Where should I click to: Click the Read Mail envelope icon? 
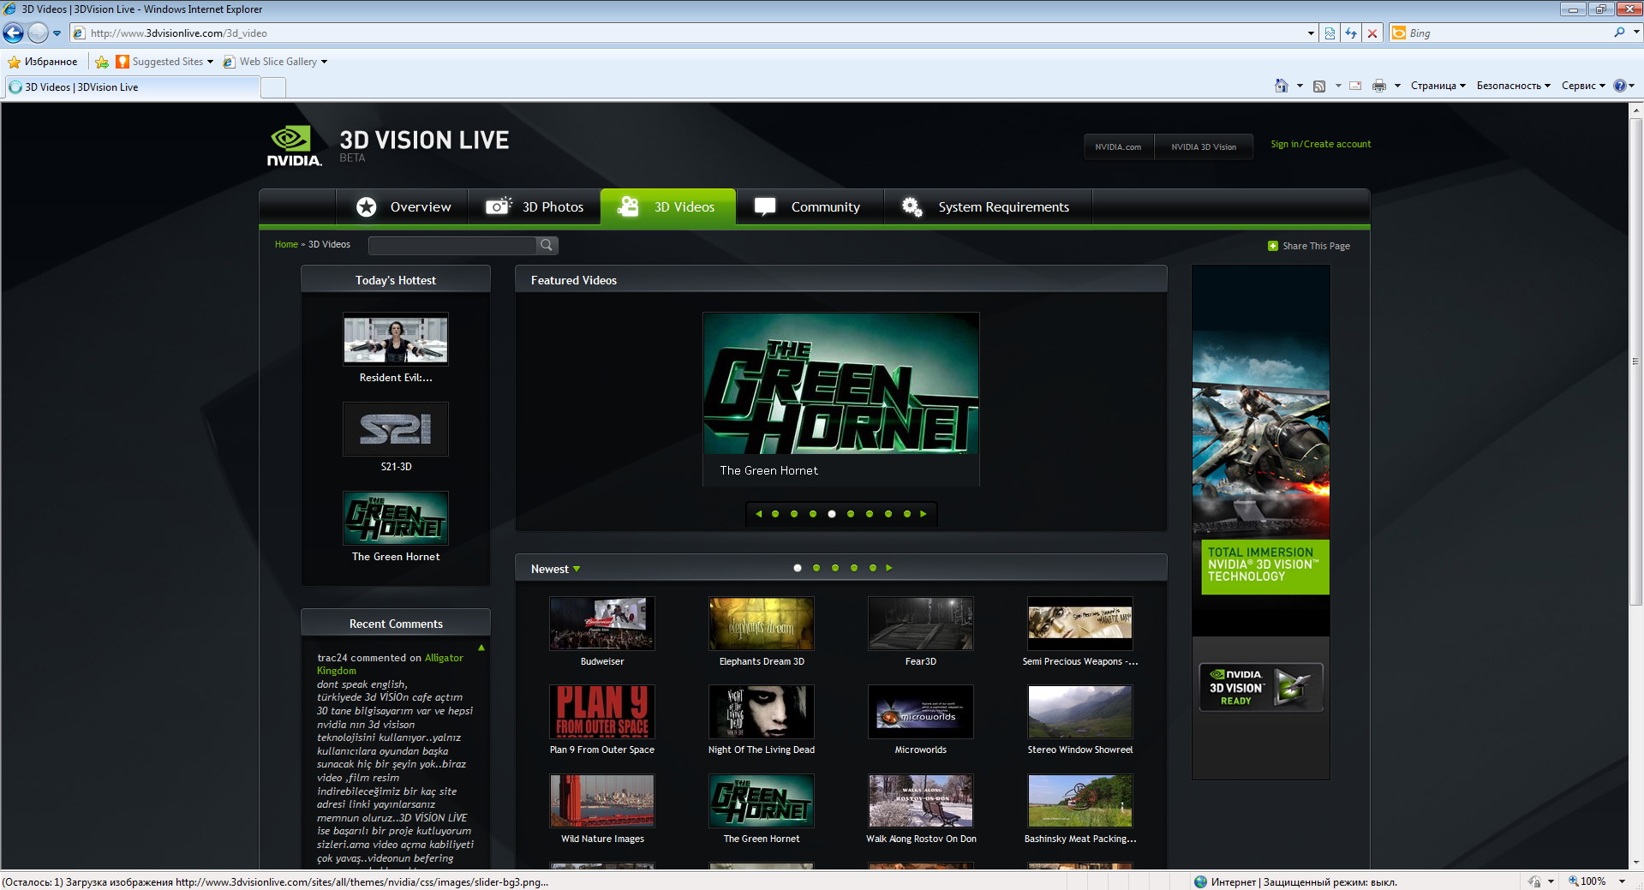(1355, 86)
